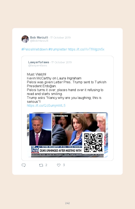Click the Fox News logo in video
The image size is (135, 209).
[35, 150]
